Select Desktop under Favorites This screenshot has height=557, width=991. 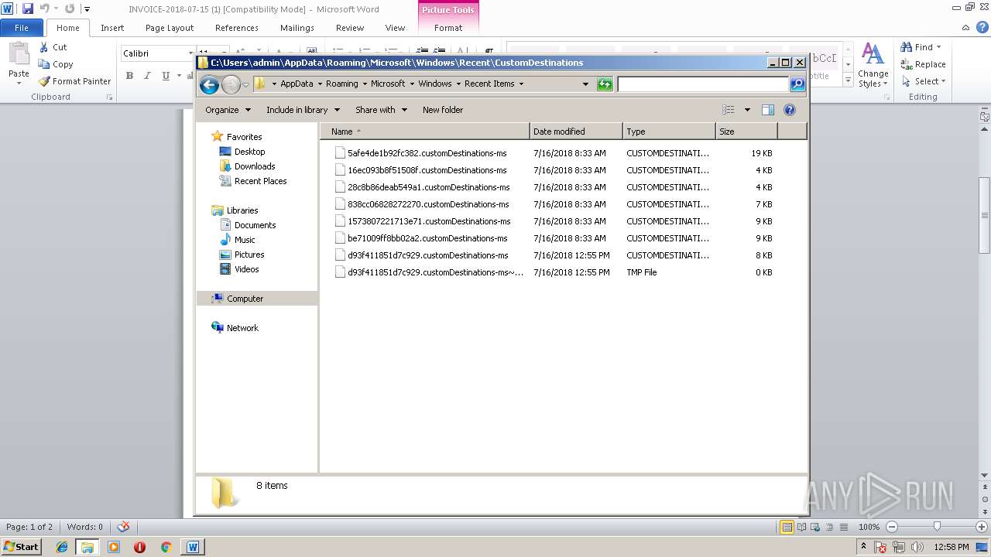(x=249, y=152)
